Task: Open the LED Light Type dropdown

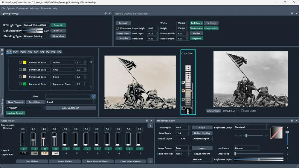Action: point(36,25)
